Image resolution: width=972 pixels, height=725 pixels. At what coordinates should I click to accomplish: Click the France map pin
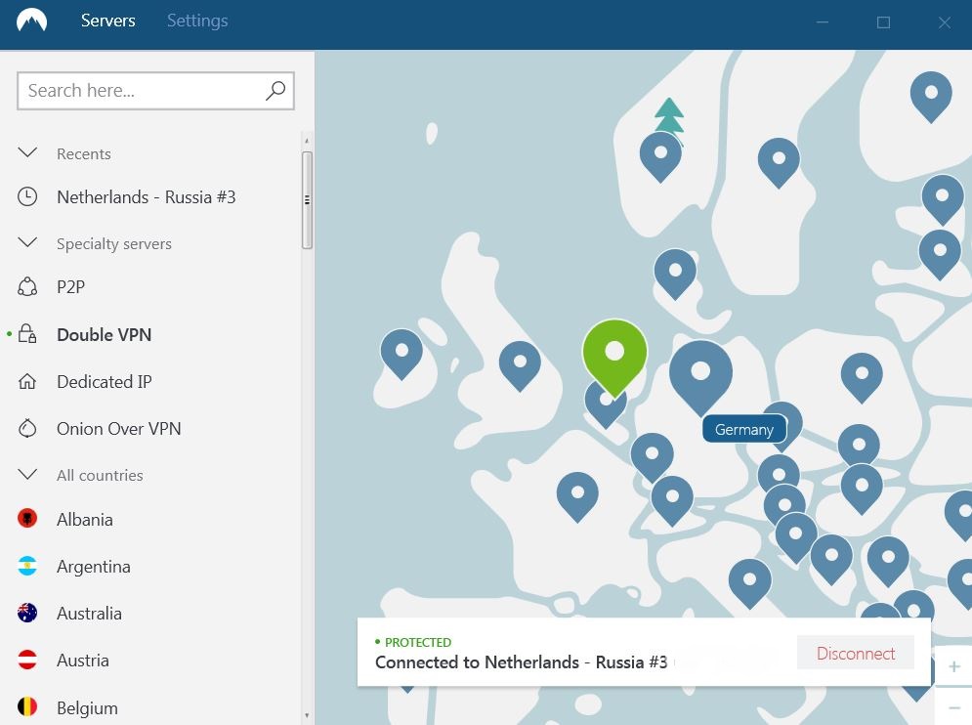coord(577,495)
